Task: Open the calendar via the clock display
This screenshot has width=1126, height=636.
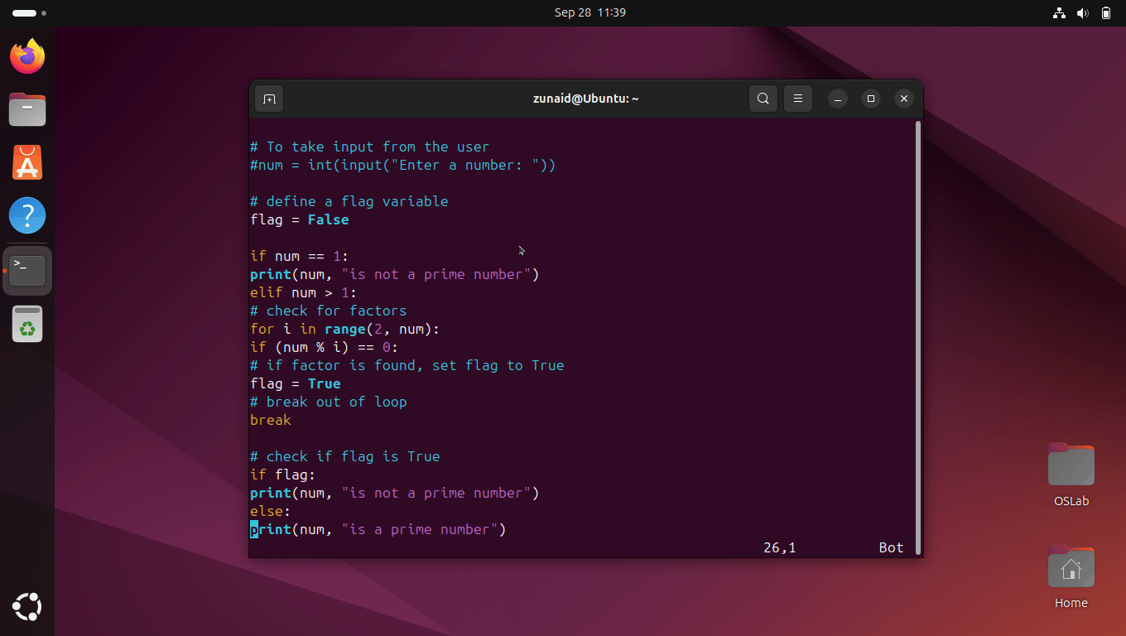Action: pos(590,12)
